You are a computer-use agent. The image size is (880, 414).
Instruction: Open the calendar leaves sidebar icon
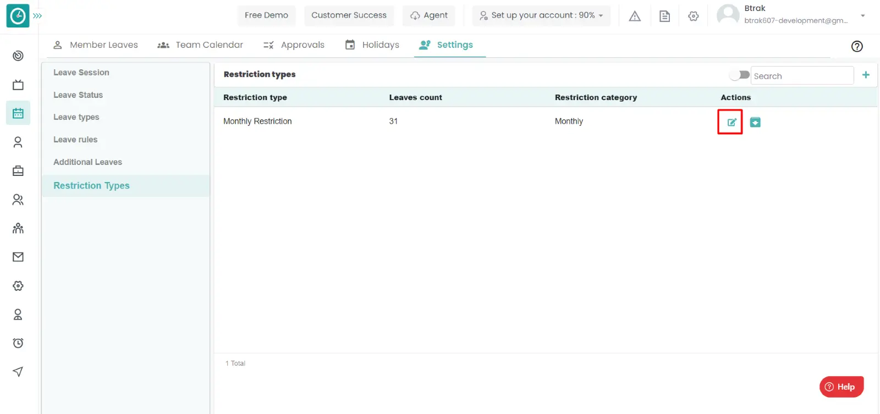18,113
